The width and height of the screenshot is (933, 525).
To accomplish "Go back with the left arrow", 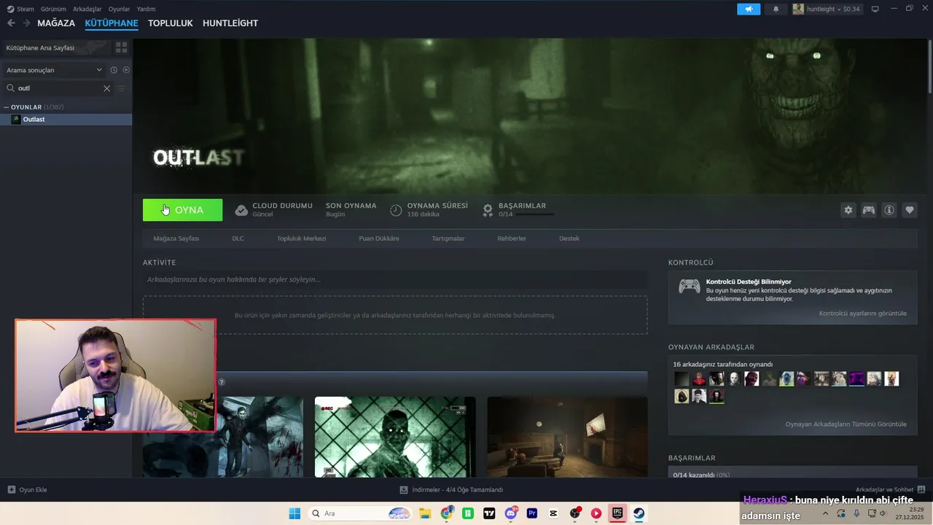I will click(x=11, y=23).
